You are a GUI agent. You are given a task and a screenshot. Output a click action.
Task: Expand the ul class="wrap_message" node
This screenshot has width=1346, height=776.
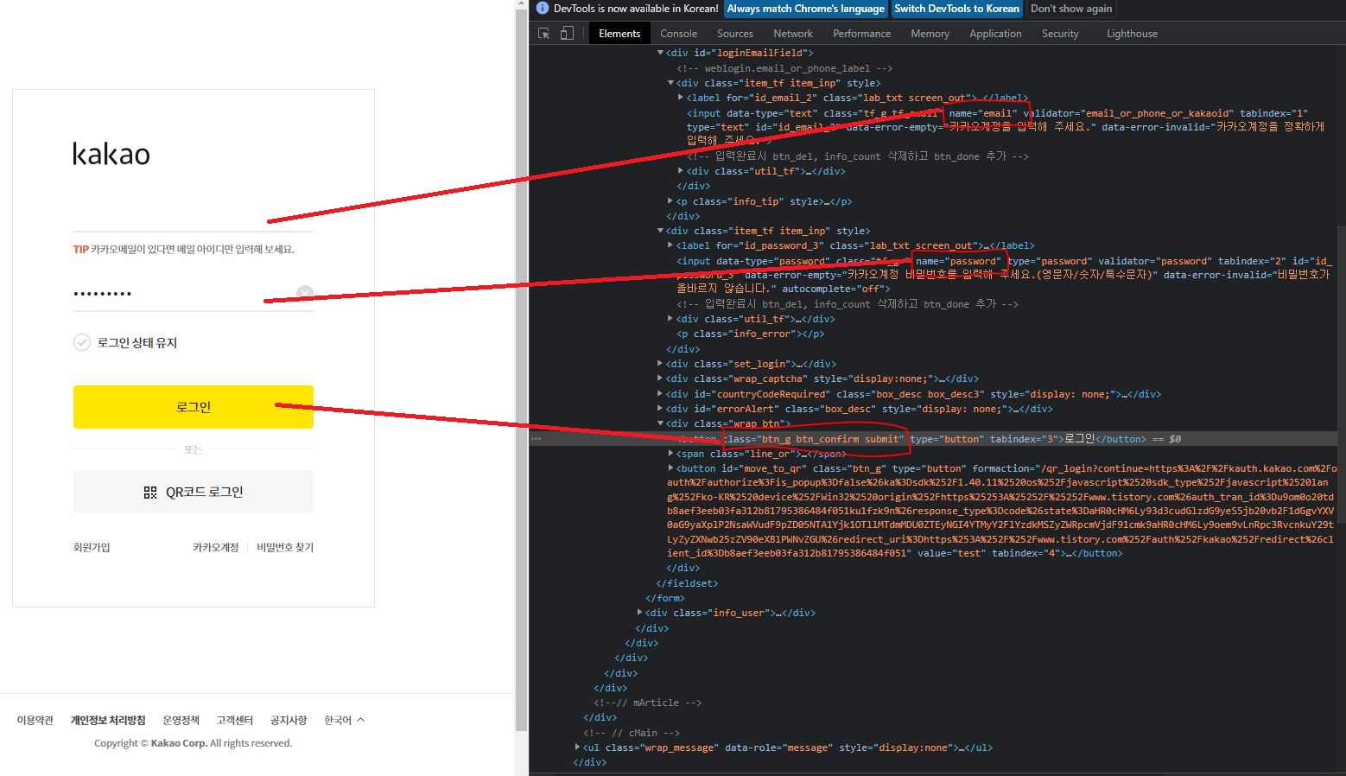577,747
